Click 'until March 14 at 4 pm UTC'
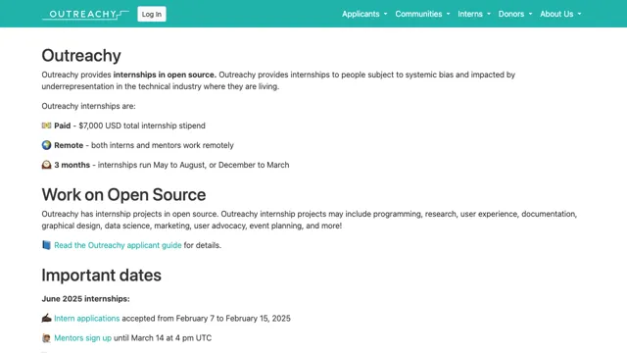627x353 pixels. pos(163,338)
